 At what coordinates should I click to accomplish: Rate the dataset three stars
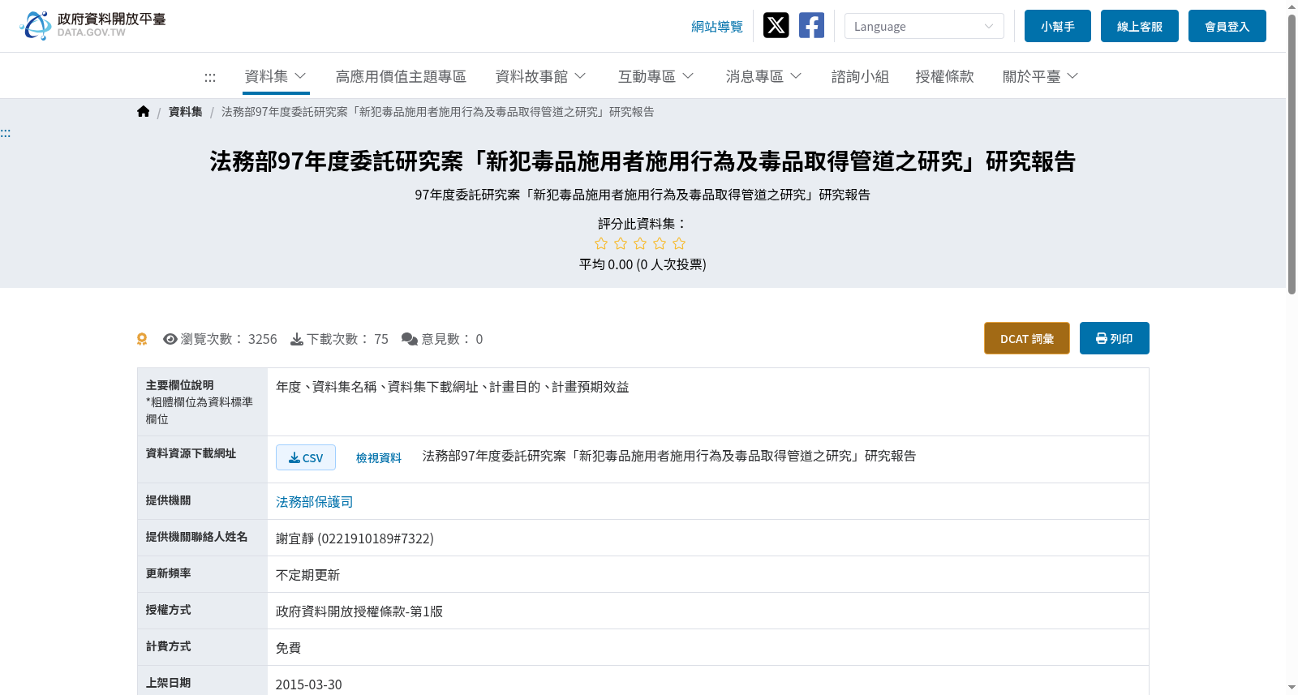640,243
